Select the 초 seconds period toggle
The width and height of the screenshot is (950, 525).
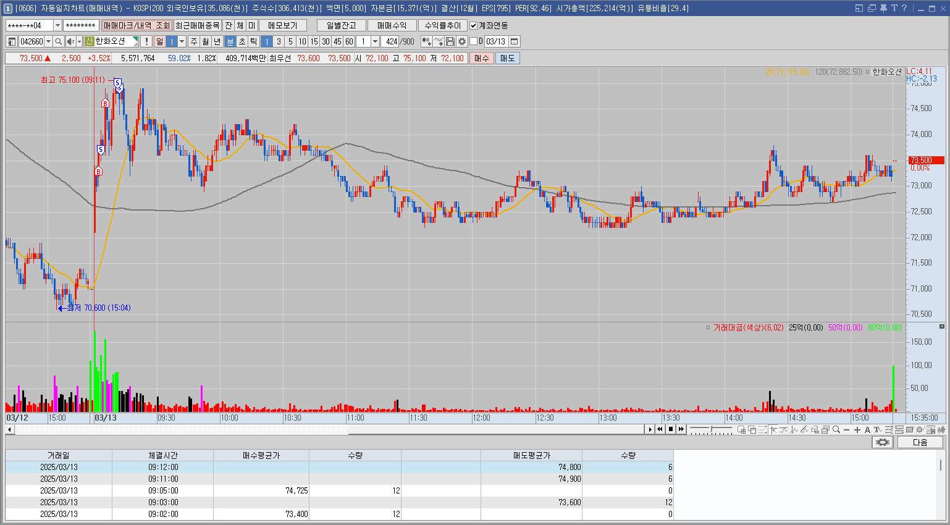[242, 41]
